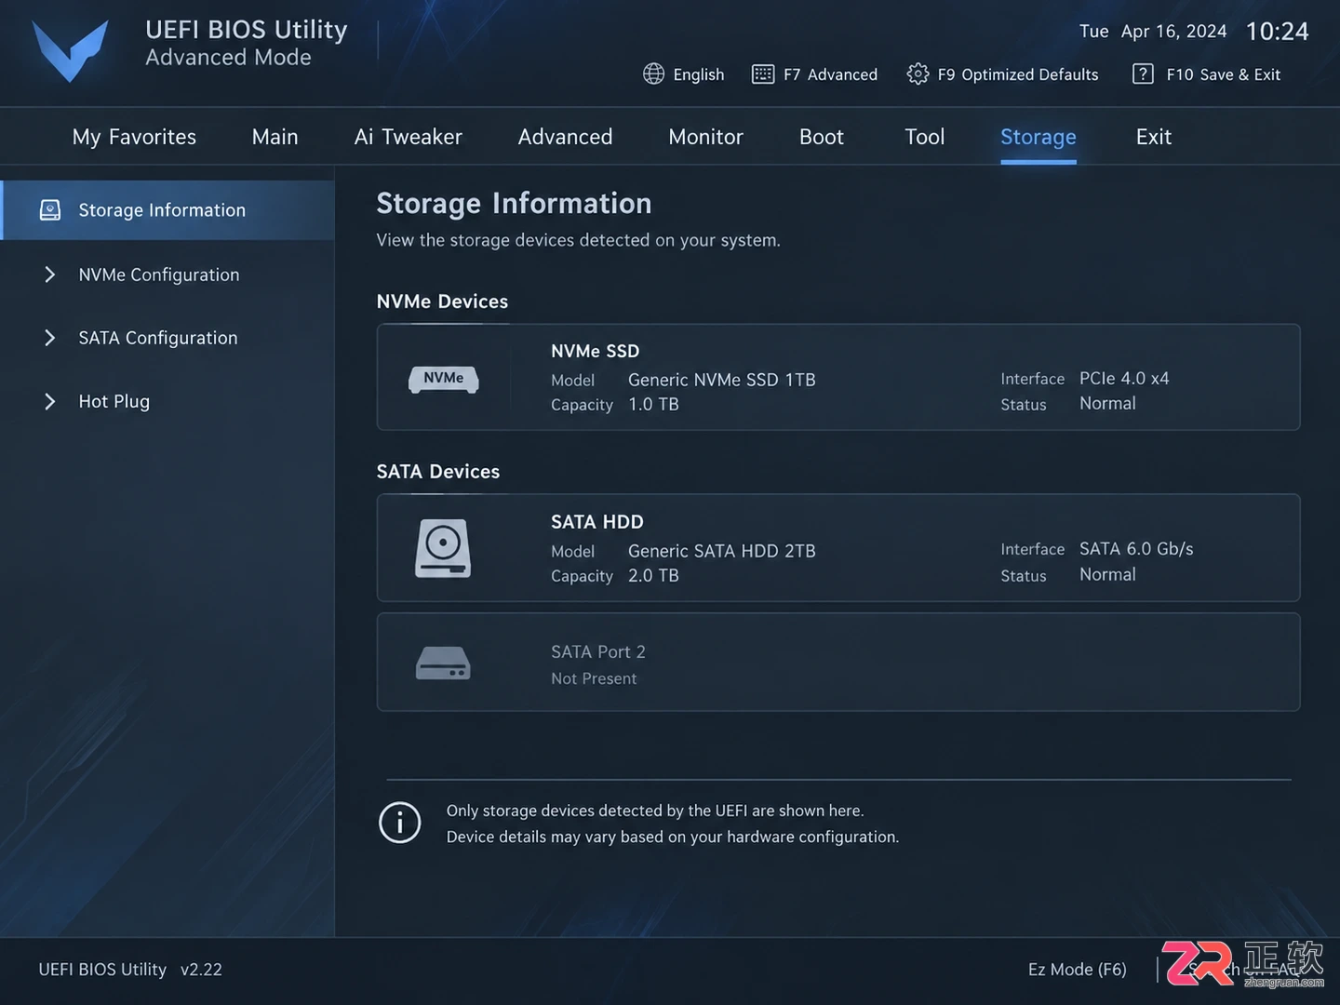1340x1005 pixels.
Task: Click the F9 Optimized Defaults gear icon
Action: tap(918, 74)
